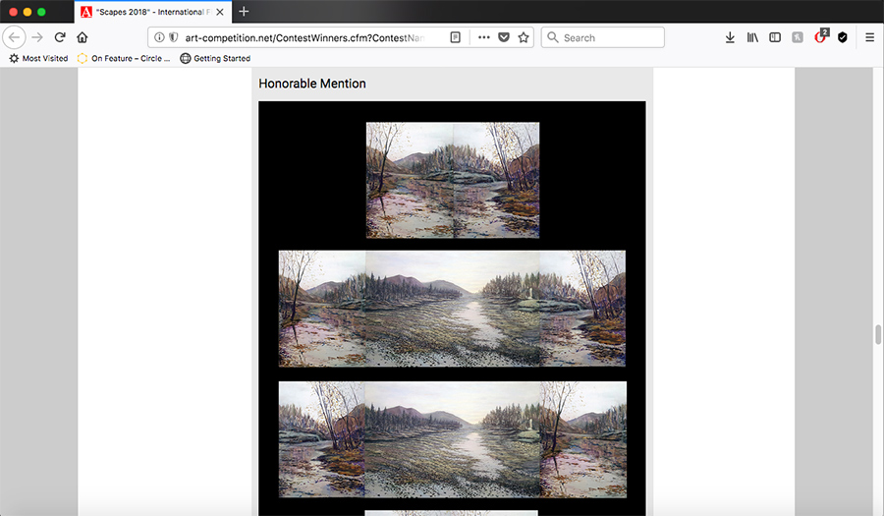This screenshot has width=884, height=516.
Task: Click the Search input field
Action: [603, 37]
